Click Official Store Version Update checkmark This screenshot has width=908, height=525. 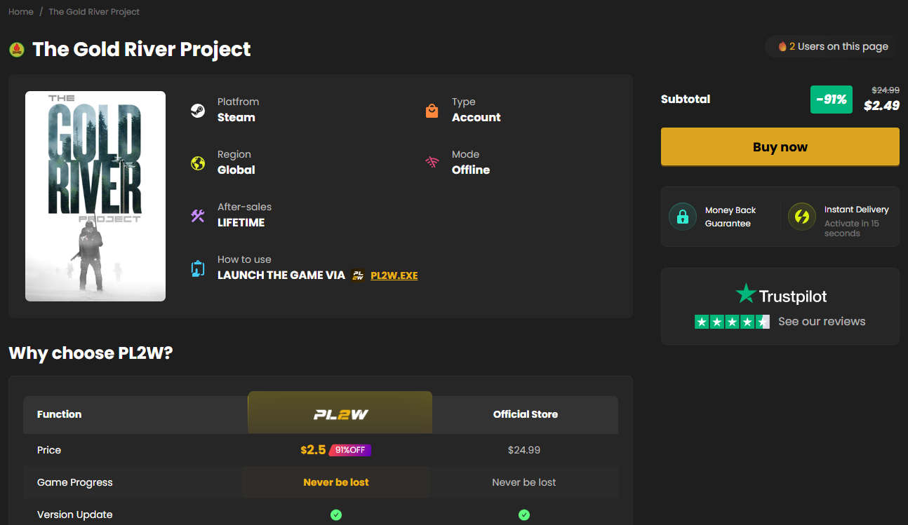(524, 514)
